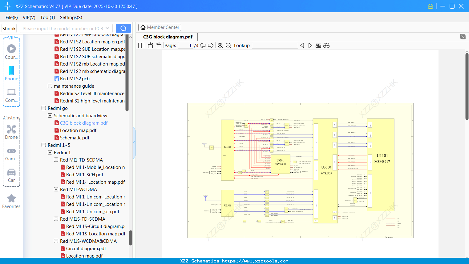
Task: Collapse the Red MI1-WCDMA group
Action: pos(56,189)
